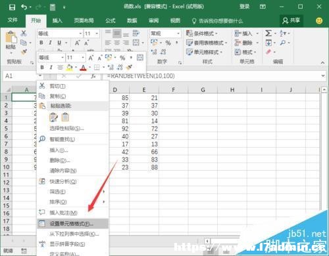
Task: Click the Name Box showing A1
Action: (x=21, y=76)
